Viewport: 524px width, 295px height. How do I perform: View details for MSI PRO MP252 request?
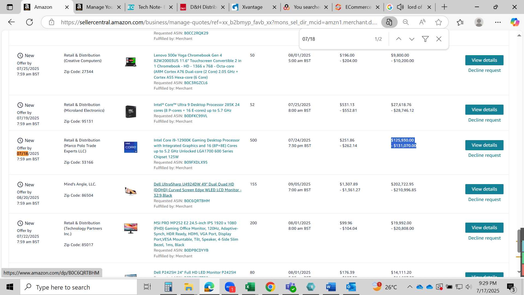click(x=484, y=228)
